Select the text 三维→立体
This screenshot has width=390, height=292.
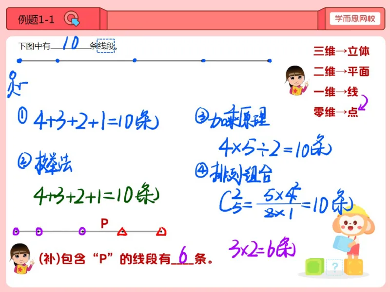click(341, 51)
